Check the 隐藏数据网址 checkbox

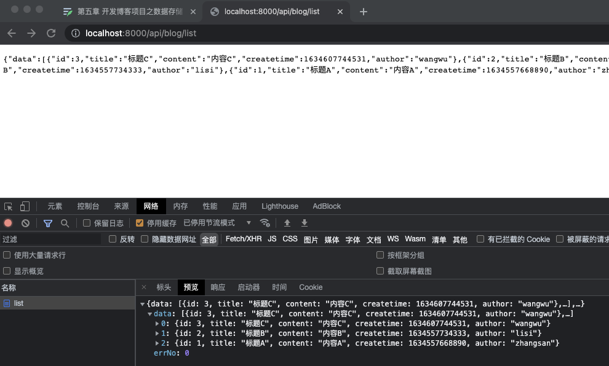145,239
